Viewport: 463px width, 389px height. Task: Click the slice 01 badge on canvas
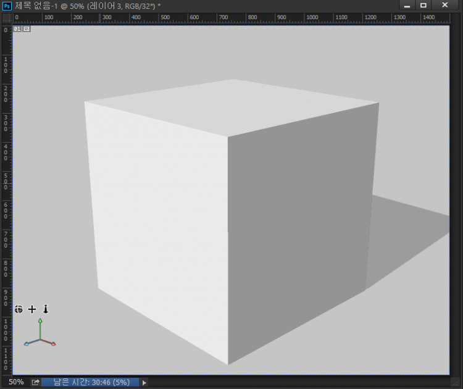(x=17, y=29)
